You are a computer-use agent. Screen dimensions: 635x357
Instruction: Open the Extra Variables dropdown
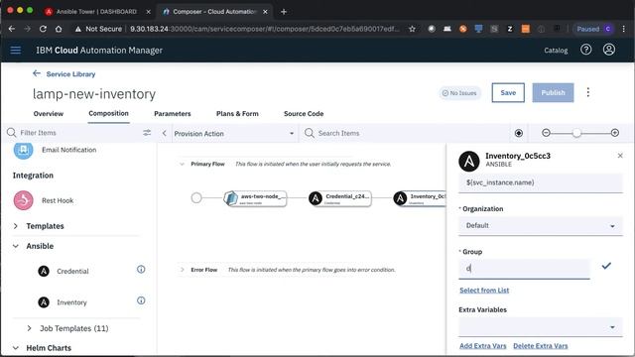point(540,327)
